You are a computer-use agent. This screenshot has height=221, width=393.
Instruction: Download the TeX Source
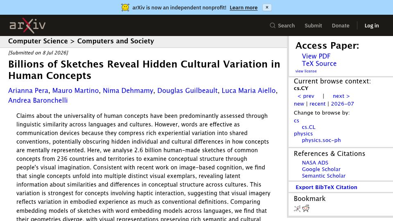pyautogui.click(x=319, y=64)
